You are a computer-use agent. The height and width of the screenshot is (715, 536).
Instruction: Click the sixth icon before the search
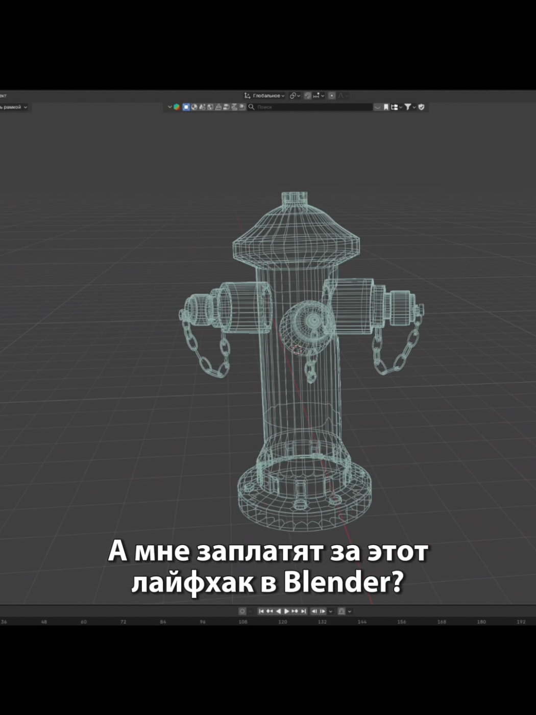point(226,107)
